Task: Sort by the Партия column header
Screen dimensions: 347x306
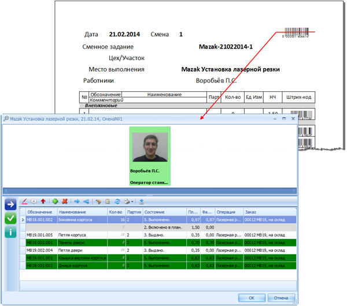Action: click(x=134, y=212)
